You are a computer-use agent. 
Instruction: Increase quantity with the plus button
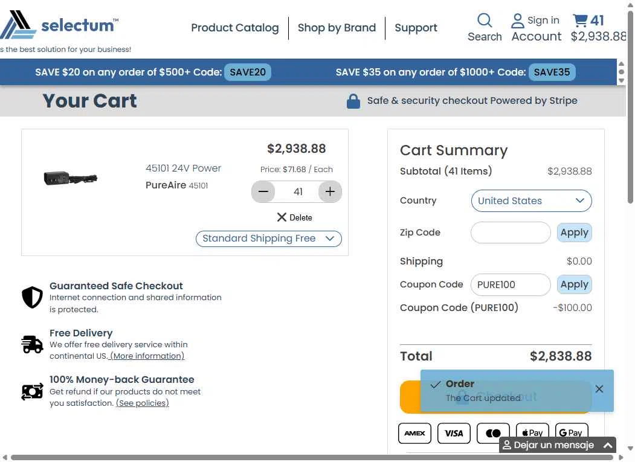(x=330, y=191)
